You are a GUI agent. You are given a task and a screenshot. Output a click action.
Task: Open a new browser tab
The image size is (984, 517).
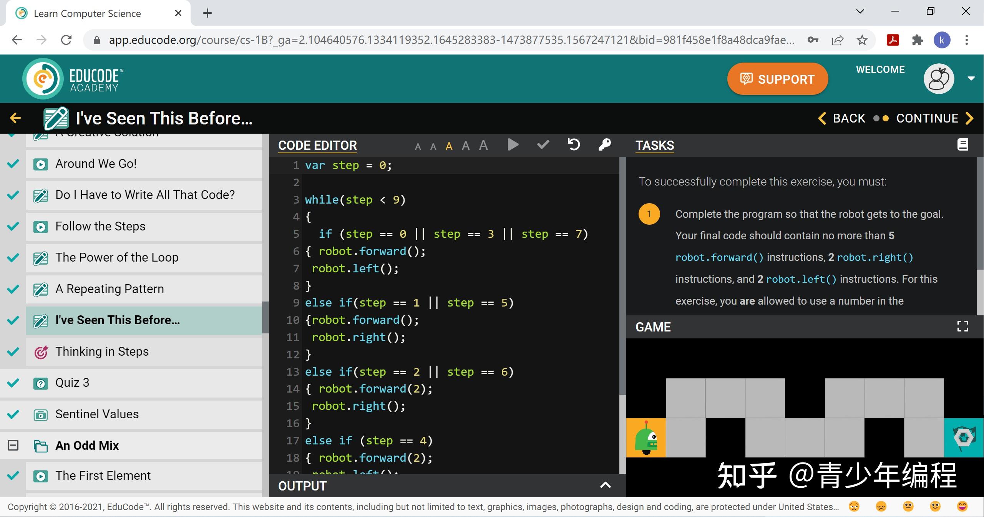207,13
